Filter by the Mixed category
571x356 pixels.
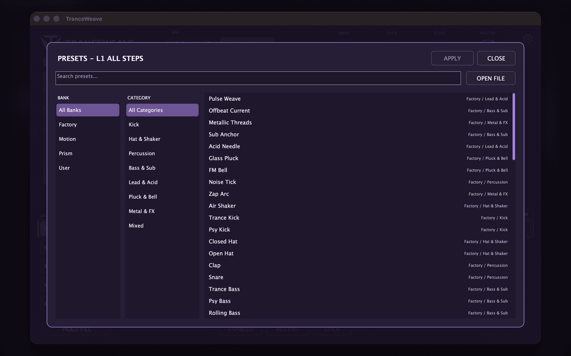click(162, 226)
